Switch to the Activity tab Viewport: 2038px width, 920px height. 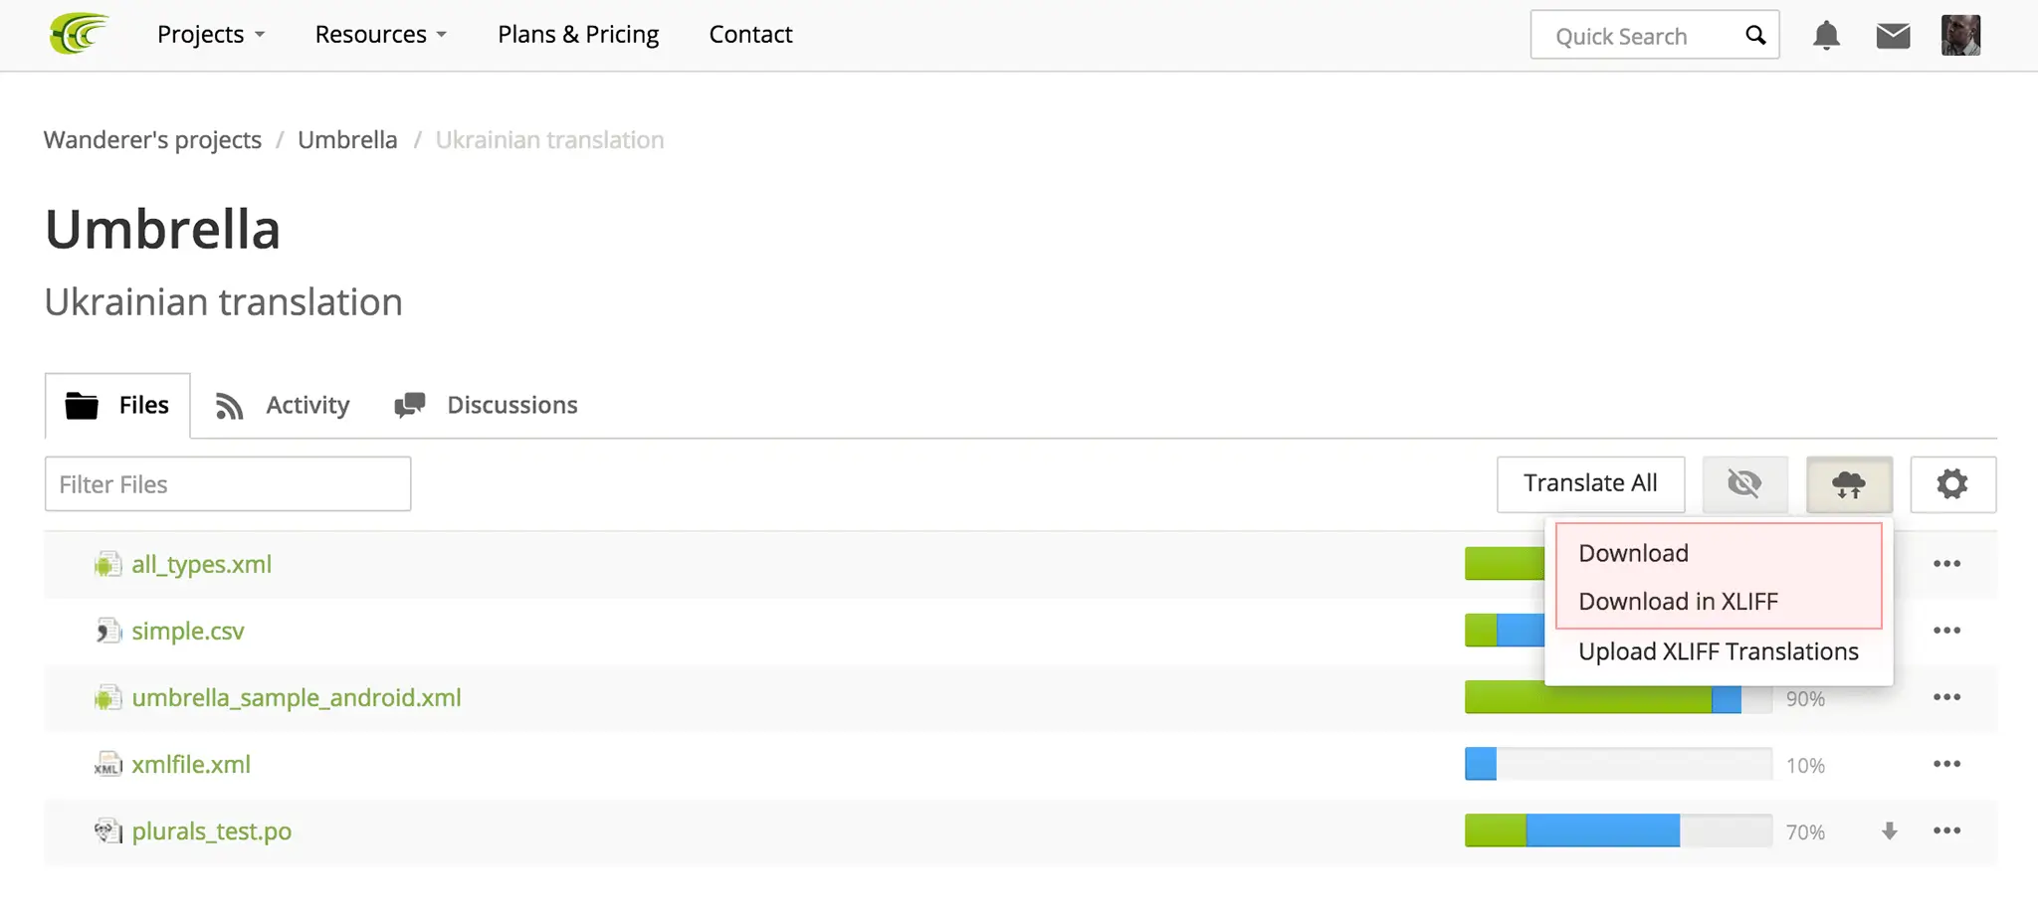point(283,405)
